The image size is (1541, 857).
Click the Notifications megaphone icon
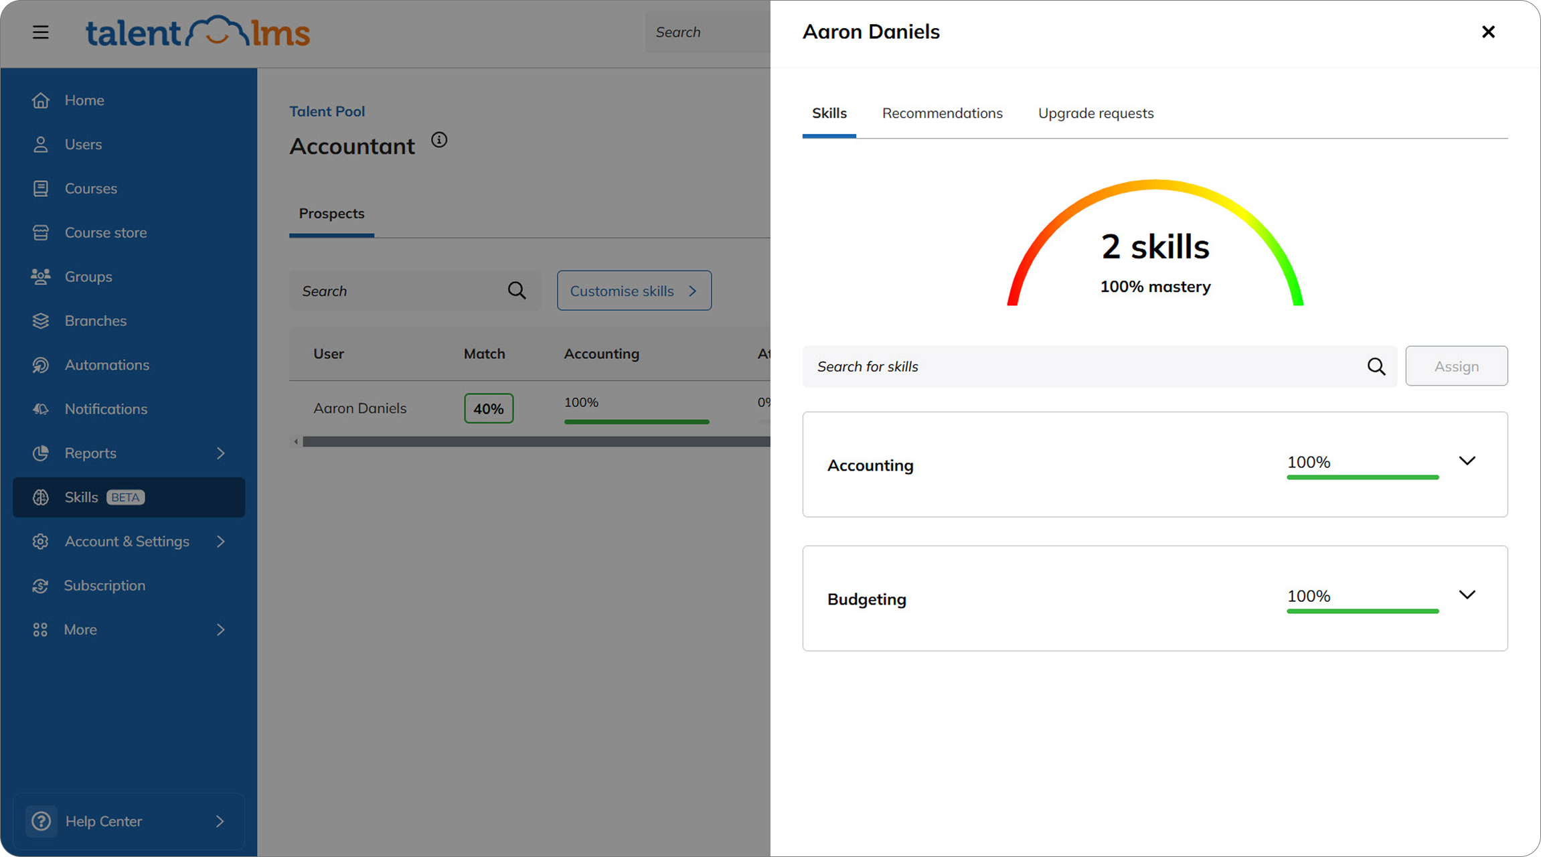pyautogui.click(x=41, y=409)
